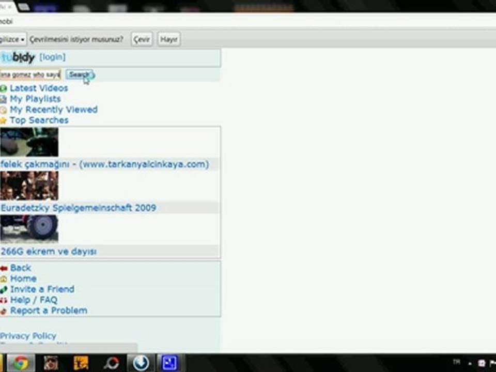Open Report a Problem
This screenshot has width=496, height=372.
click(x=49, y=311)
